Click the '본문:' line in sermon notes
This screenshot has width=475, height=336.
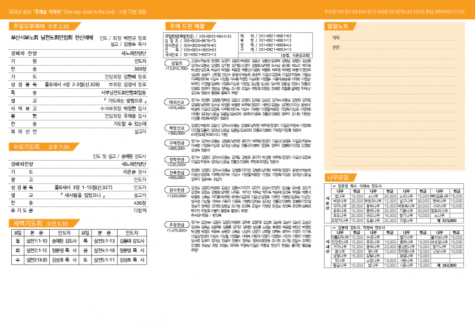tap(395, 48)
